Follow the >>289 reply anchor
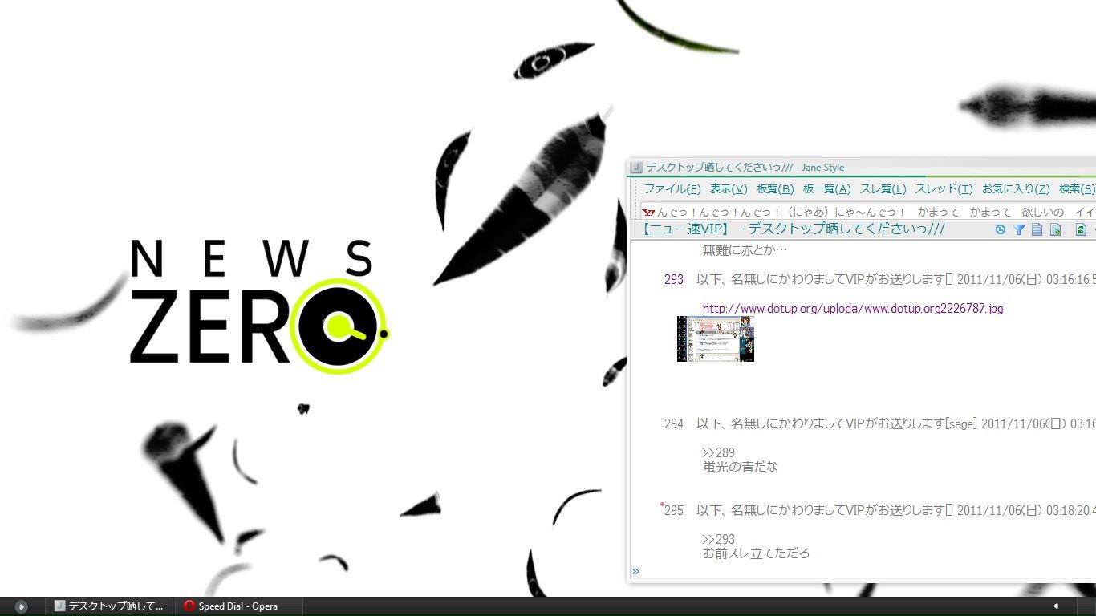 718,453
